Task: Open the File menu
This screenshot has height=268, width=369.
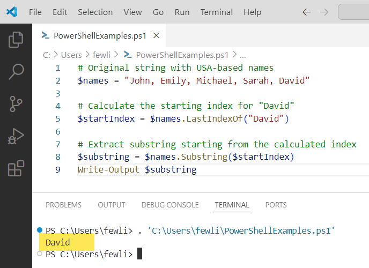Action: click(35, 12)
